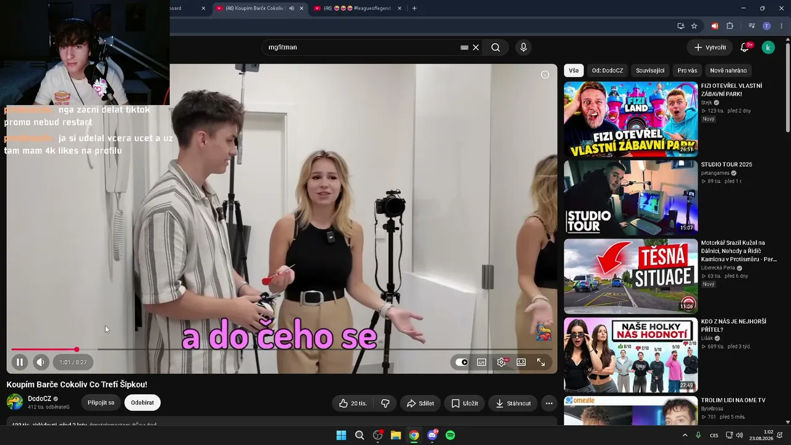Open Fizi otevřel vlastní zábavní park thumbnail
The width and height of the screenshot is (791, 445).
pyautogui.click(x=630, y=119)
